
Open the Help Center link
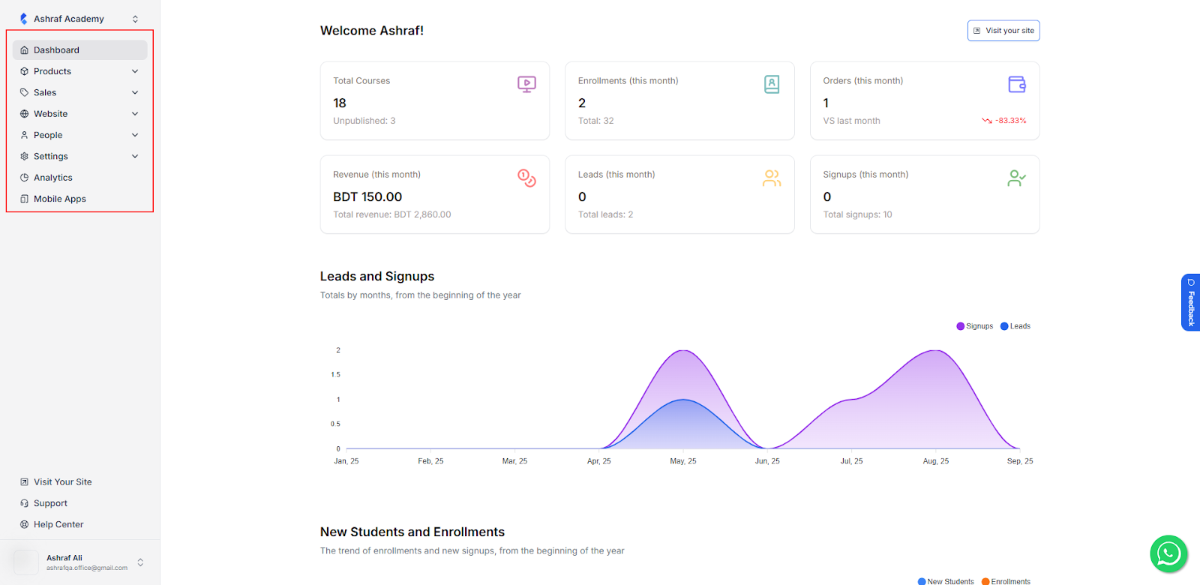coord(58,525)
